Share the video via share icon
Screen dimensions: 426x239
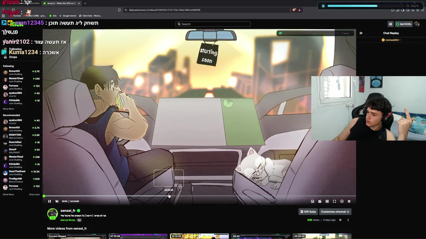coord(340,220)
